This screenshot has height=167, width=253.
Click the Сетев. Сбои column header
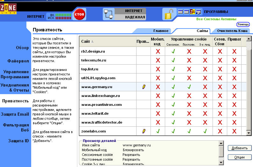click(220, 42)
